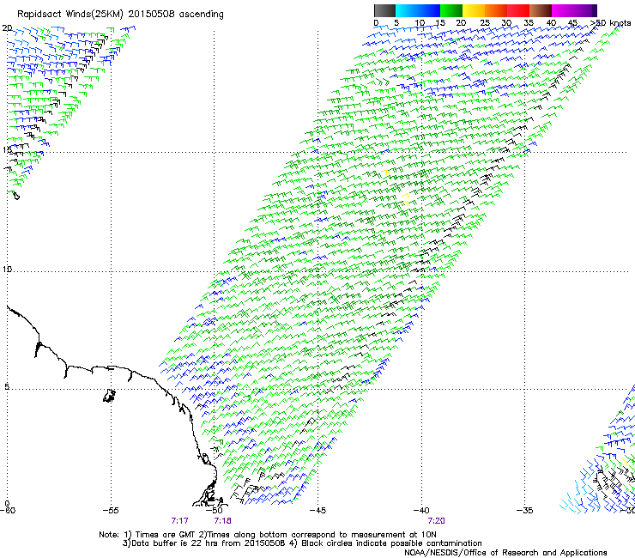The height and width of the screenshot is (558, 635).
Task: Click latitude label "10" on left axis
Action: [7, 269]
